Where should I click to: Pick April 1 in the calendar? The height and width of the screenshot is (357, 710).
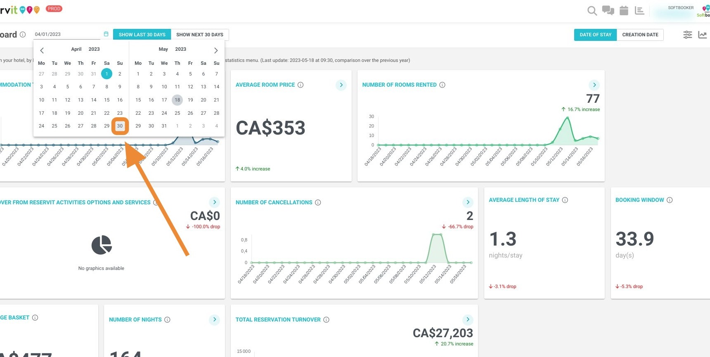(x=106, y=74)
